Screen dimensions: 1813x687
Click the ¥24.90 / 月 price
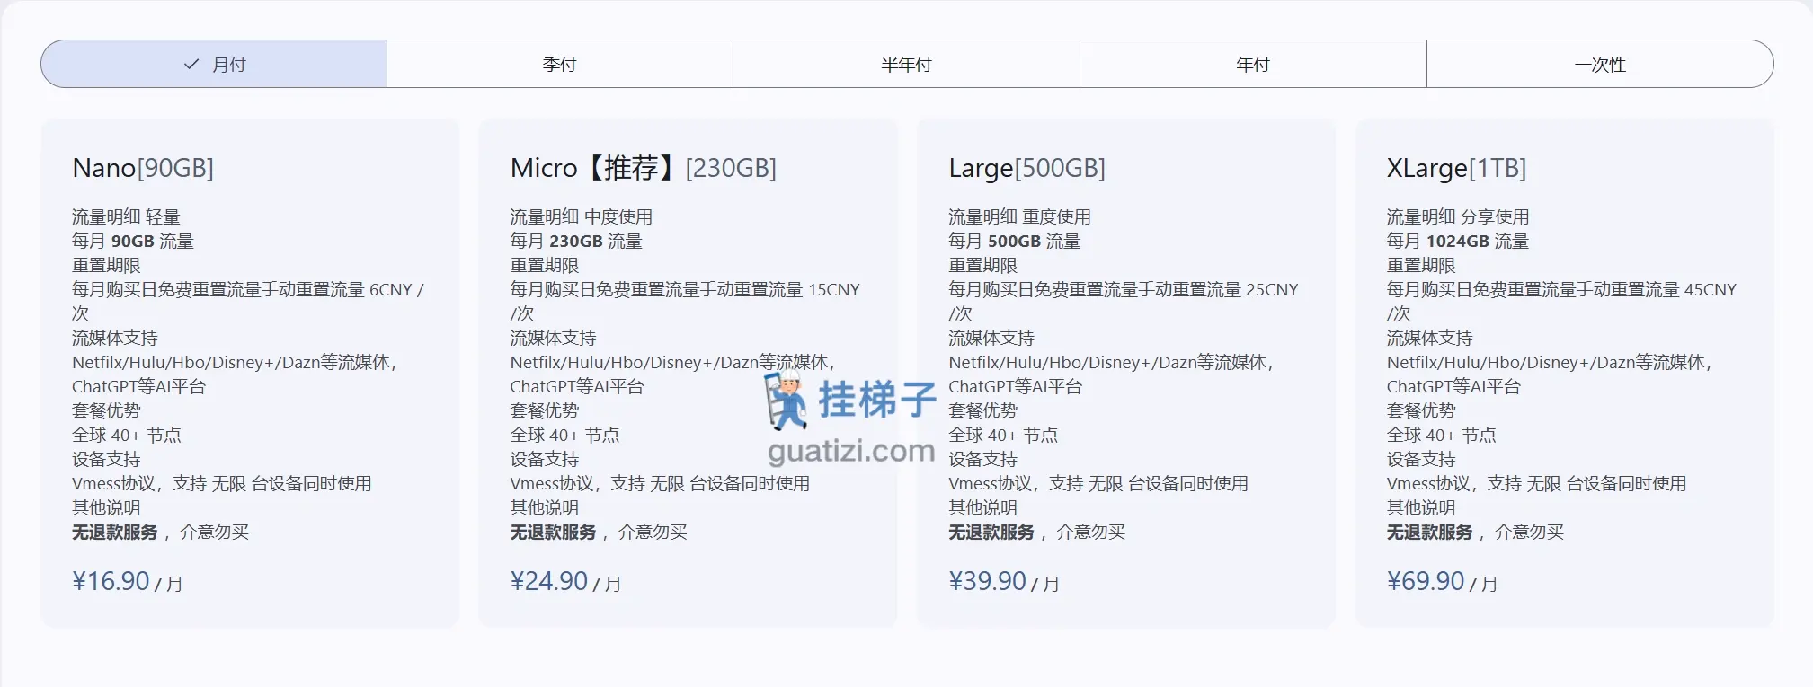coord(565,582)
